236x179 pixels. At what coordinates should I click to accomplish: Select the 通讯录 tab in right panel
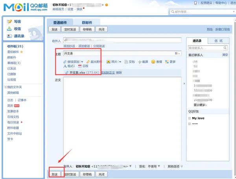[x=197, y=41]
